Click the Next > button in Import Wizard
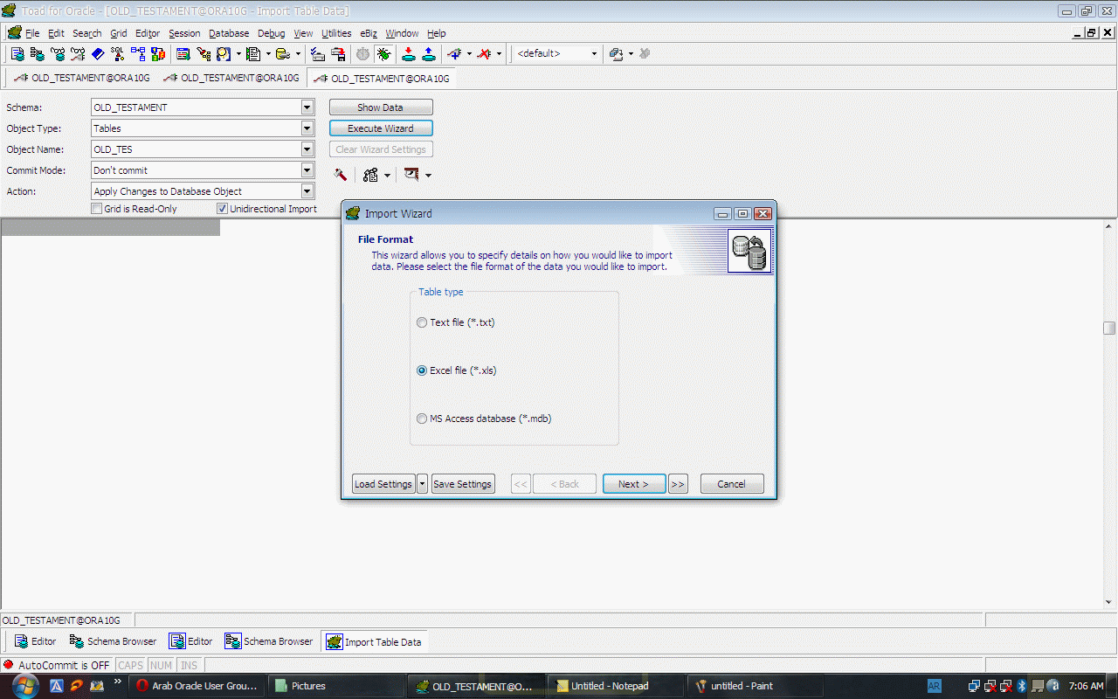1118x699 pixels. coord(633,484)
